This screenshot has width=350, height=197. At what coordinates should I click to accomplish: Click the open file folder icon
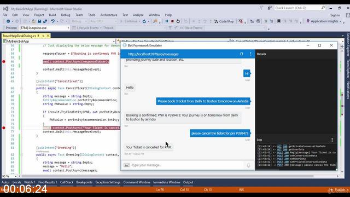pyautogui.click(x=33, y=21)
